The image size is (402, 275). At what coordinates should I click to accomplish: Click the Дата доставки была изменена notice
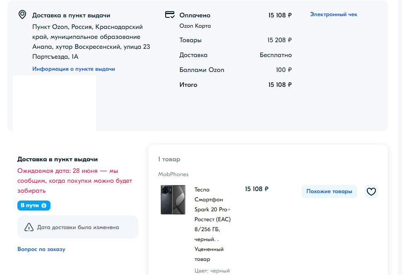(x=78, y=227)
